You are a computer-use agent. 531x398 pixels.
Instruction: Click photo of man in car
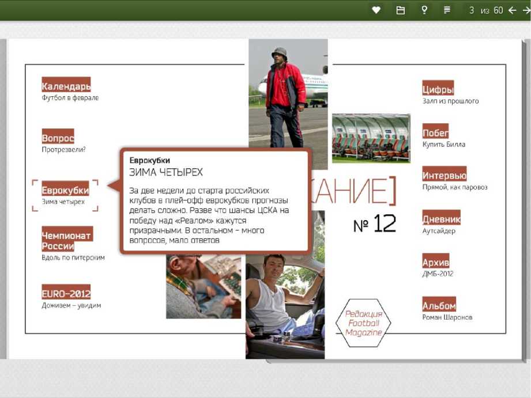(x=285, y=306)
